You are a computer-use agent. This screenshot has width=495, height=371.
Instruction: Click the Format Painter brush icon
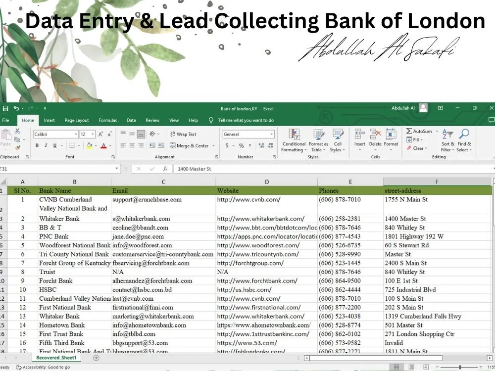pos(17,147)
